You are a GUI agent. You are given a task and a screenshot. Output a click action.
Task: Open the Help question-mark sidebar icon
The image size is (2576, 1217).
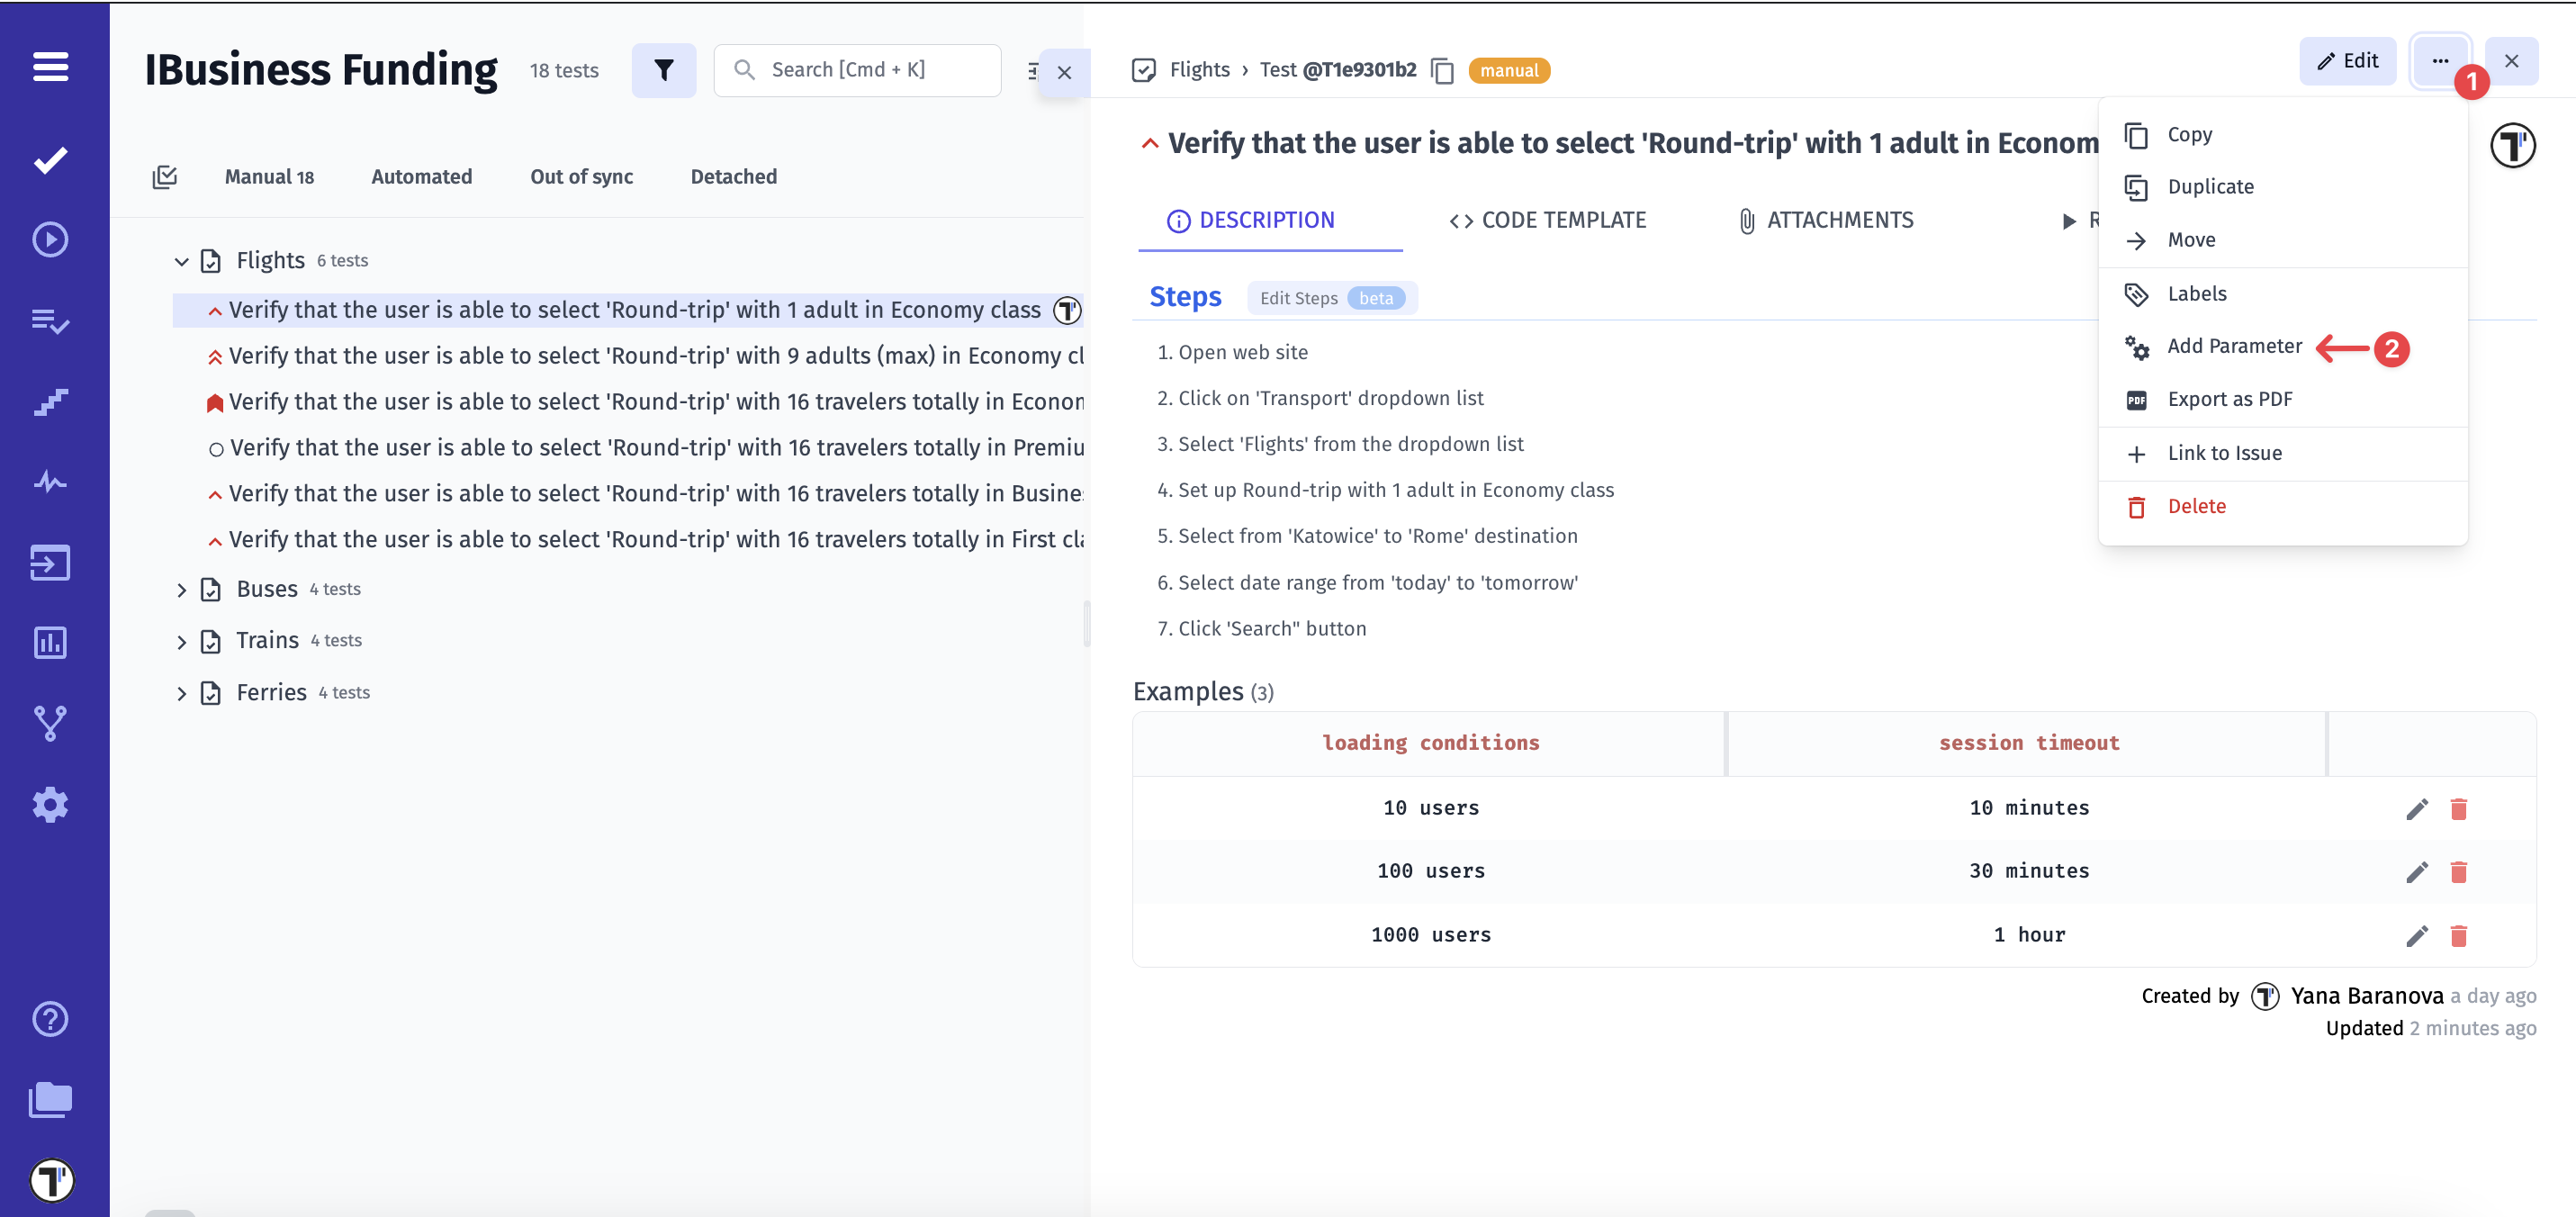coord(50,1019)
